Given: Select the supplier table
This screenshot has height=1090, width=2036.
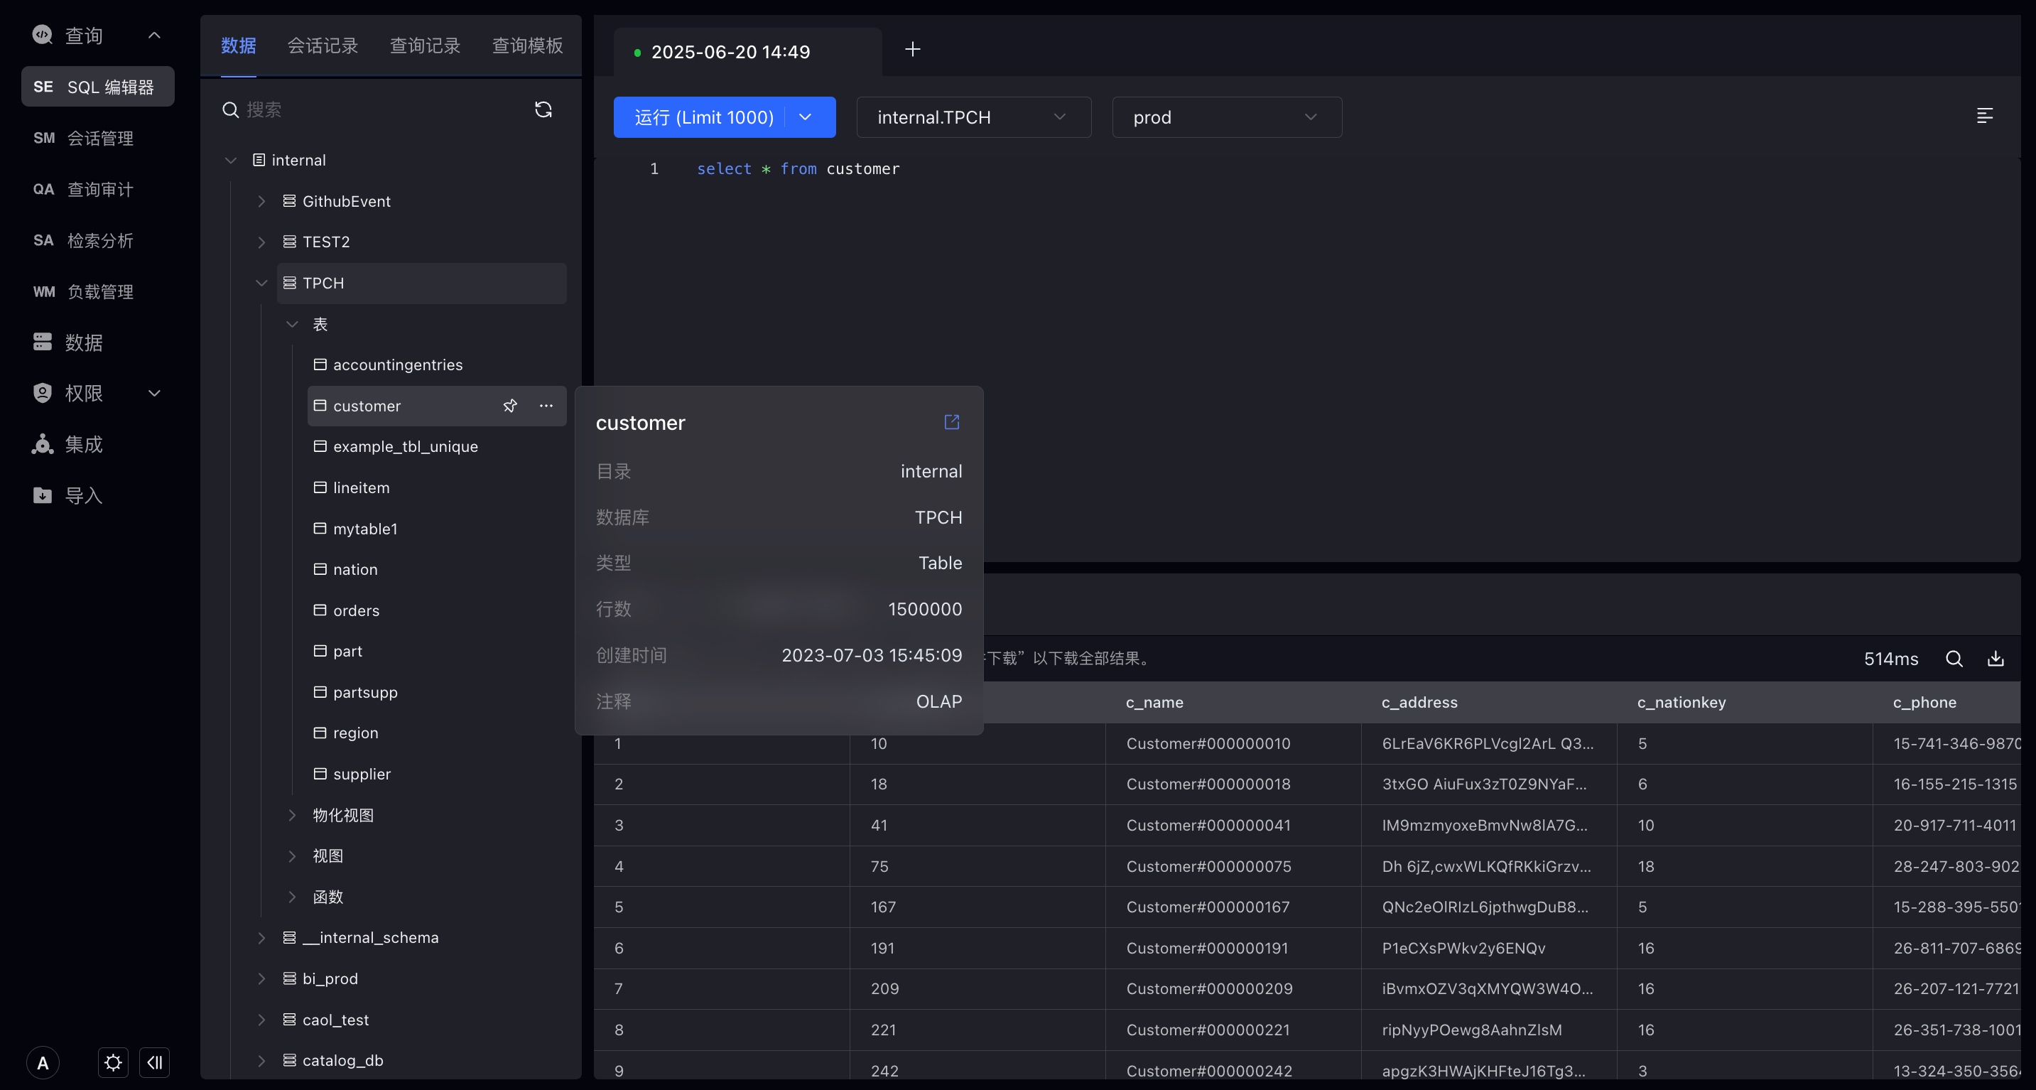Looking at the screenshot, I should [437, 774].
